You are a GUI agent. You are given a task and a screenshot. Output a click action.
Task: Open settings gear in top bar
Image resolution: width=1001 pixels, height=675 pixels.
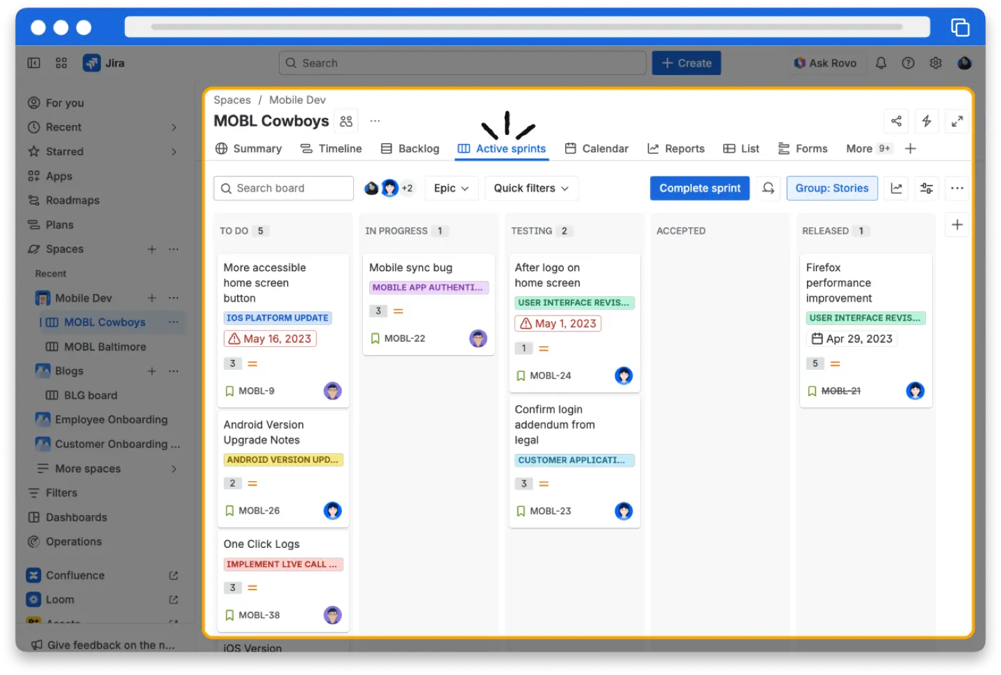(936, 63)
